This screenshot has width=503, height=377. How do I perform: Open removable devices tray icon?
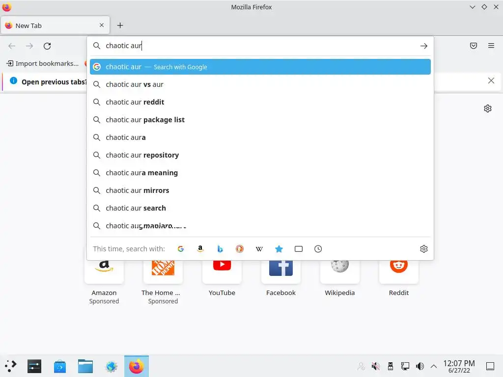[391, 366]
